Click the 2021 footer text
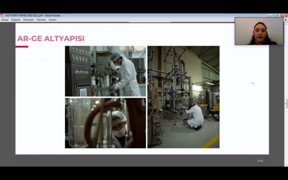This screenshot has width=288, height=180. click(x=260, y=160)
